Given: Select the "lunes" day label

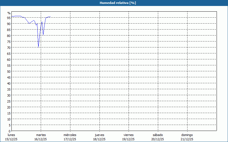Looking at the screenshot, I should (x=11, y=135).
